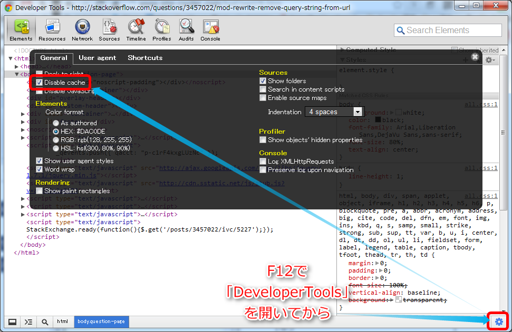Image resolution: width=512 pixels, height=332 pixels.
Task: Select HEX color format
Action: (56, 132)
